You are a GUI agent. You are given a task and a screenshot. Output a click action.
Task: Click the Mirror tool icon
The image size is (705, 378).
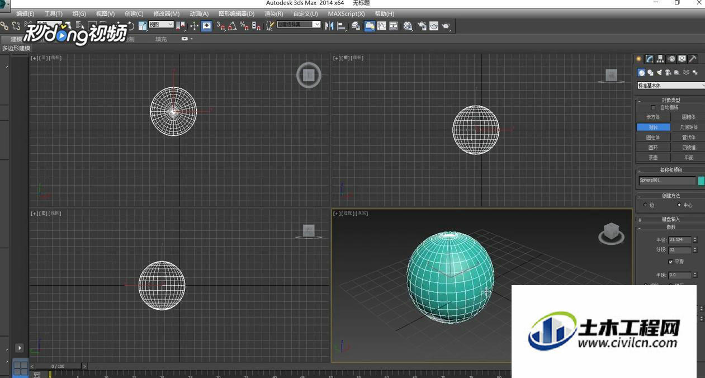tap(329, 26)
